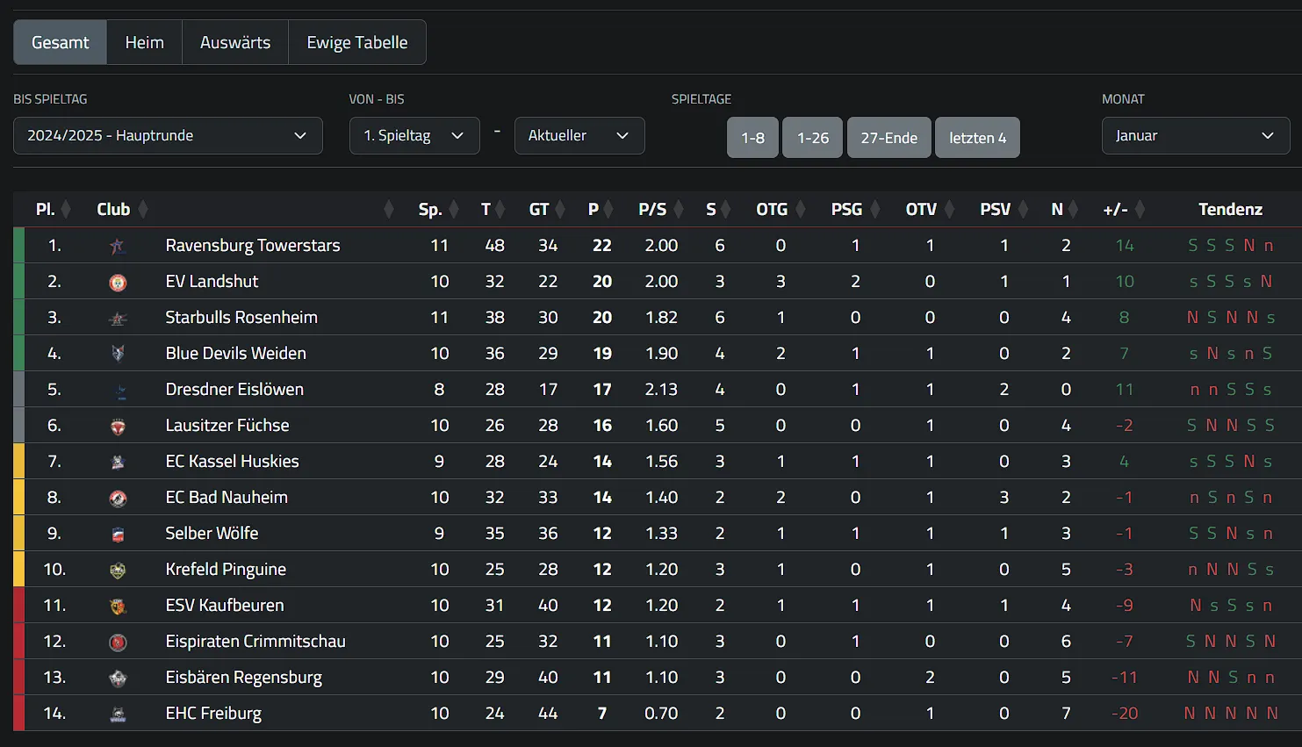Open Blue Devils Weiden team link

click(236, 354)
